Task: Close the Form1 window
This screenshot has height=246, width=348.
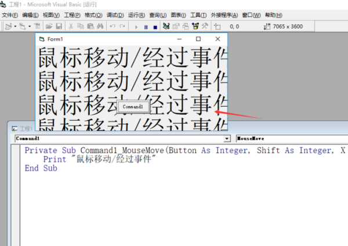Action: pyautogui.click(x=217, y=39)
